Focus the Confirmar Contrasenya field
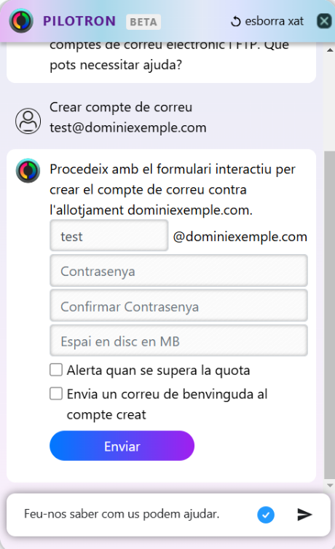This screenshot has width=335, height=549. [179, 306]
